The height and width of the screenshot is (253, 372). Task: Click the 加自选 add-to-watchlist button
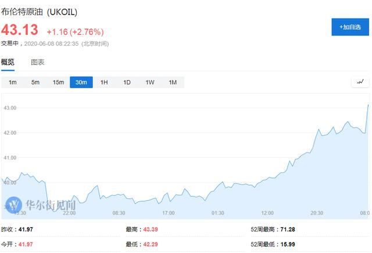[350, 27]
